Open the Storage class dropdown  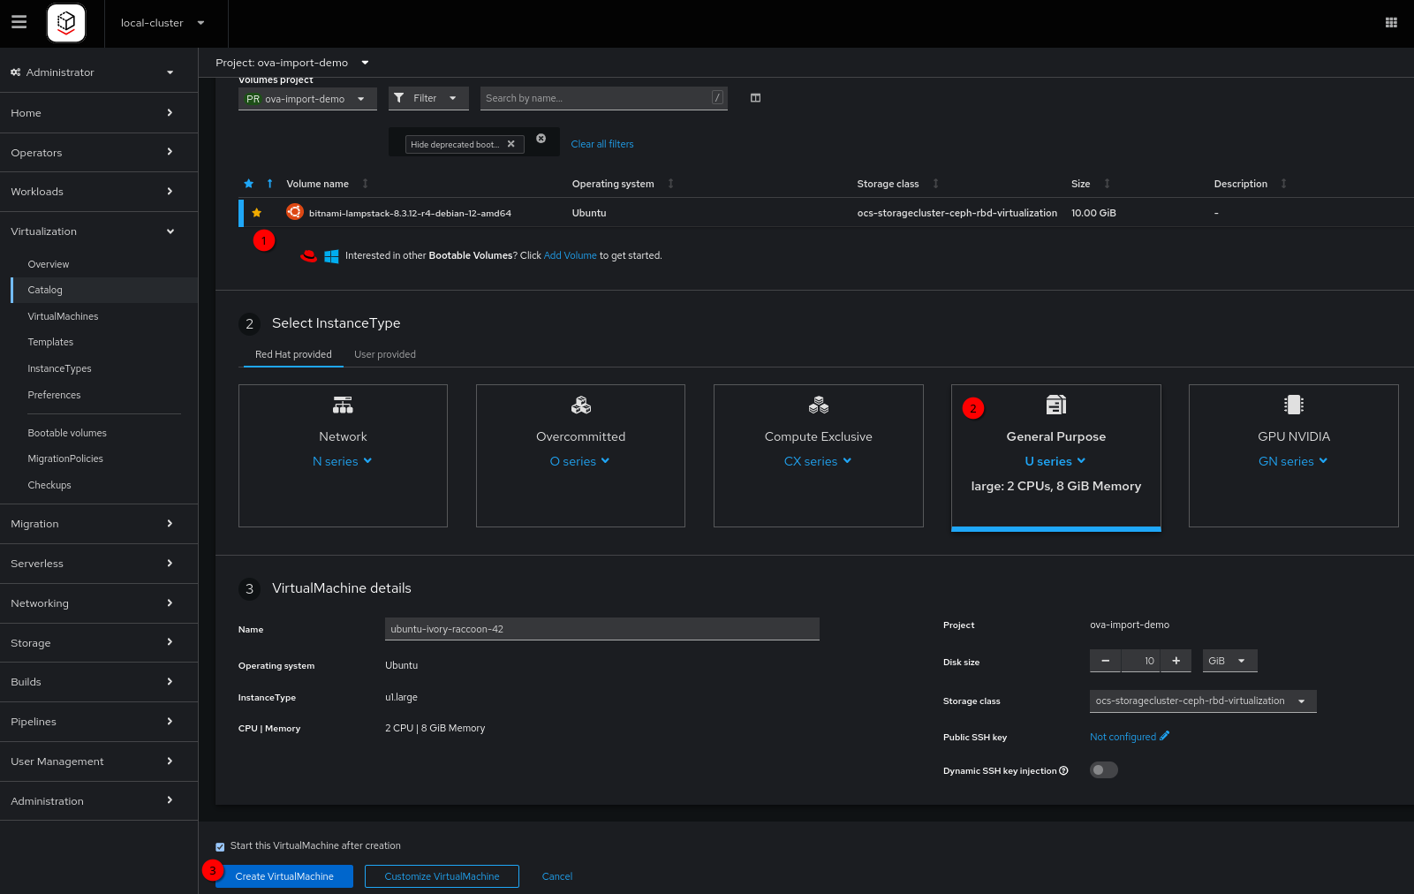point(1203,701)
